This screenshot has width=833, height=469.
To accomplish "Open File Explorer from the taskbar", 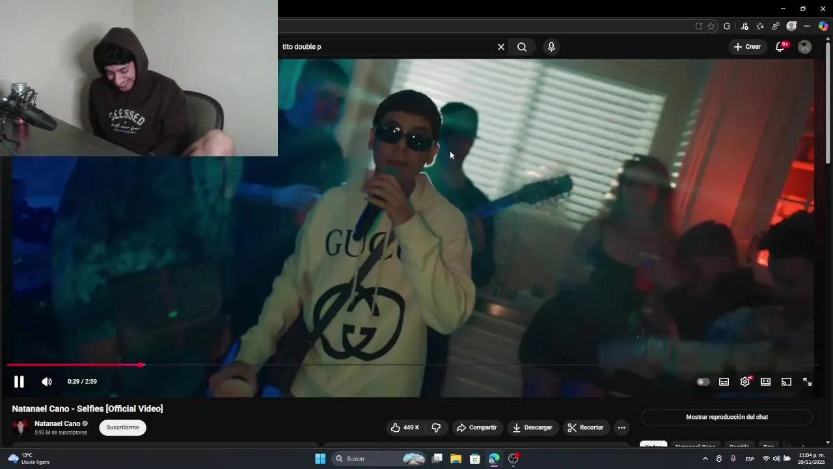I will [x=456, y=459].
